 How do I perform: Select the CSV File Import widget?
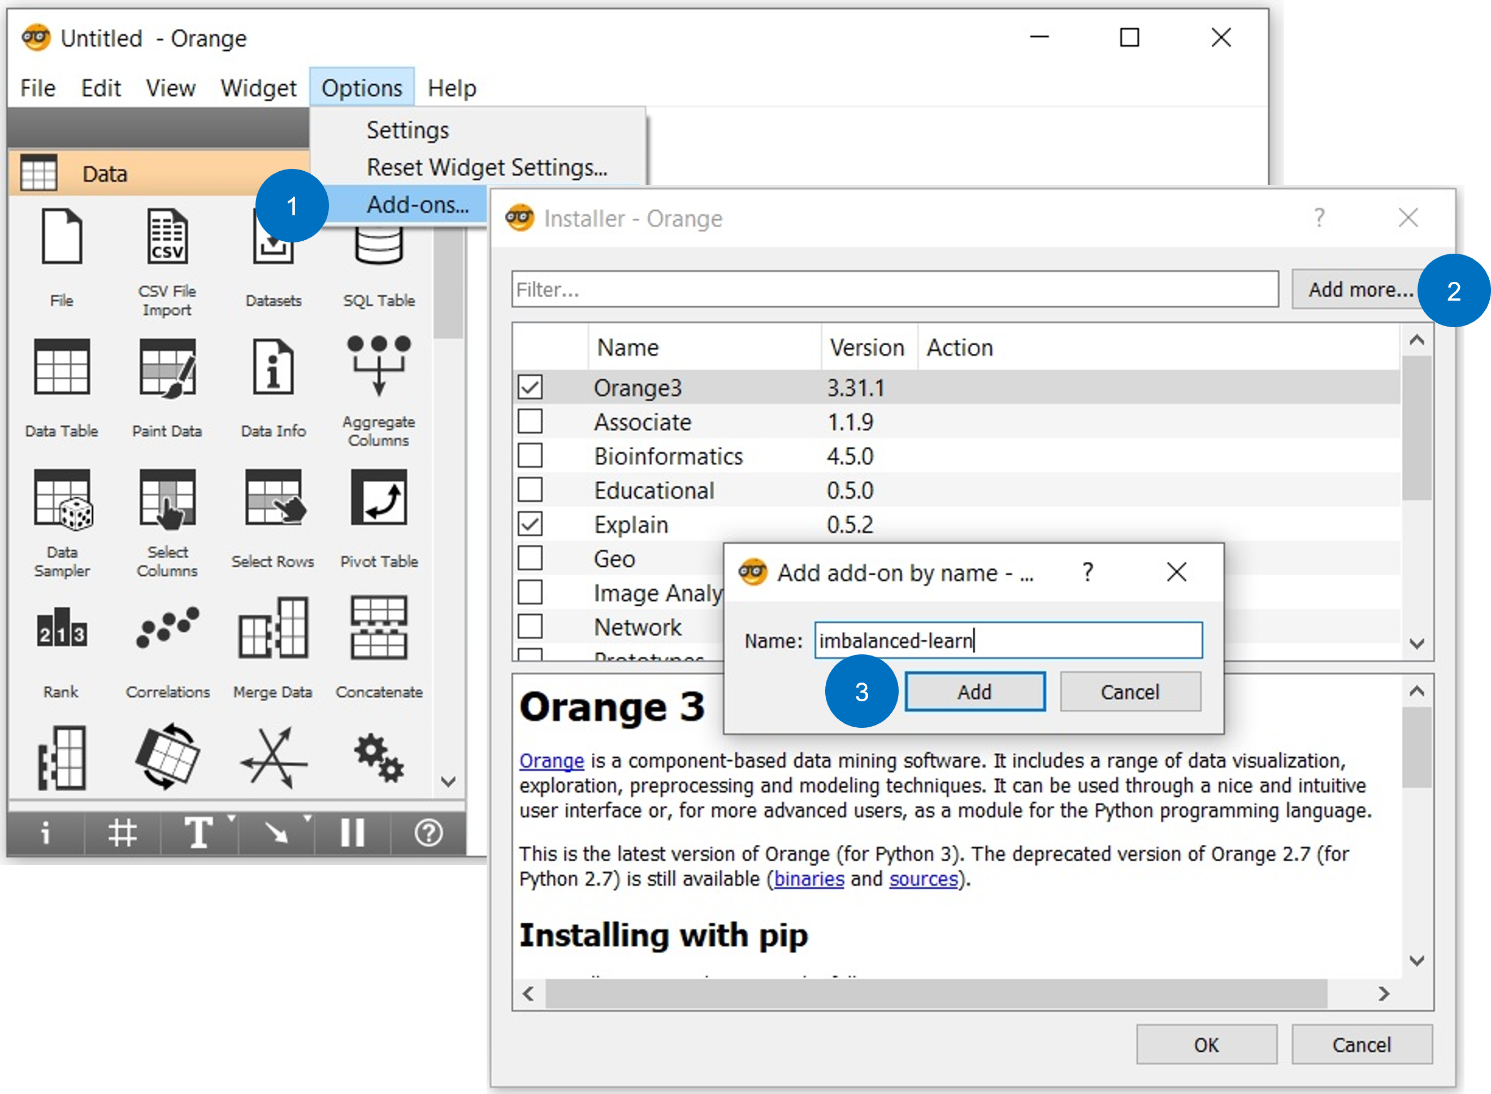pos(167,237)
